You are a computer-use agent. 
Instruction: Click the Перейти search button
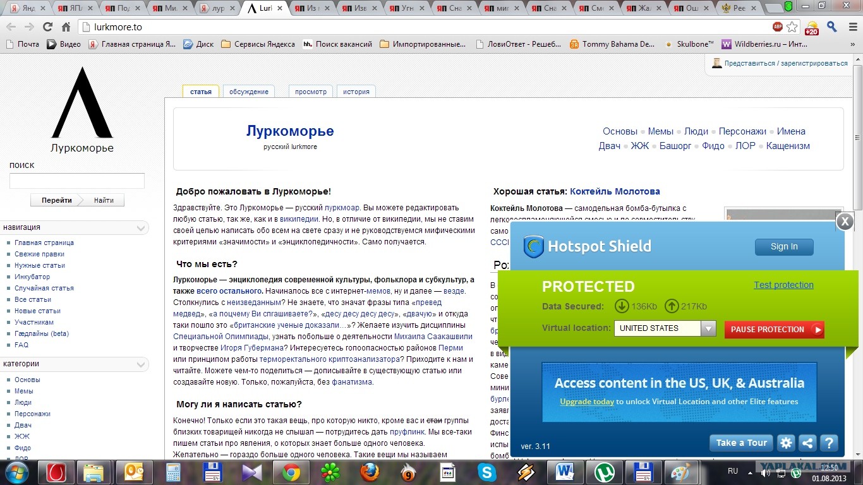point(57,200)
